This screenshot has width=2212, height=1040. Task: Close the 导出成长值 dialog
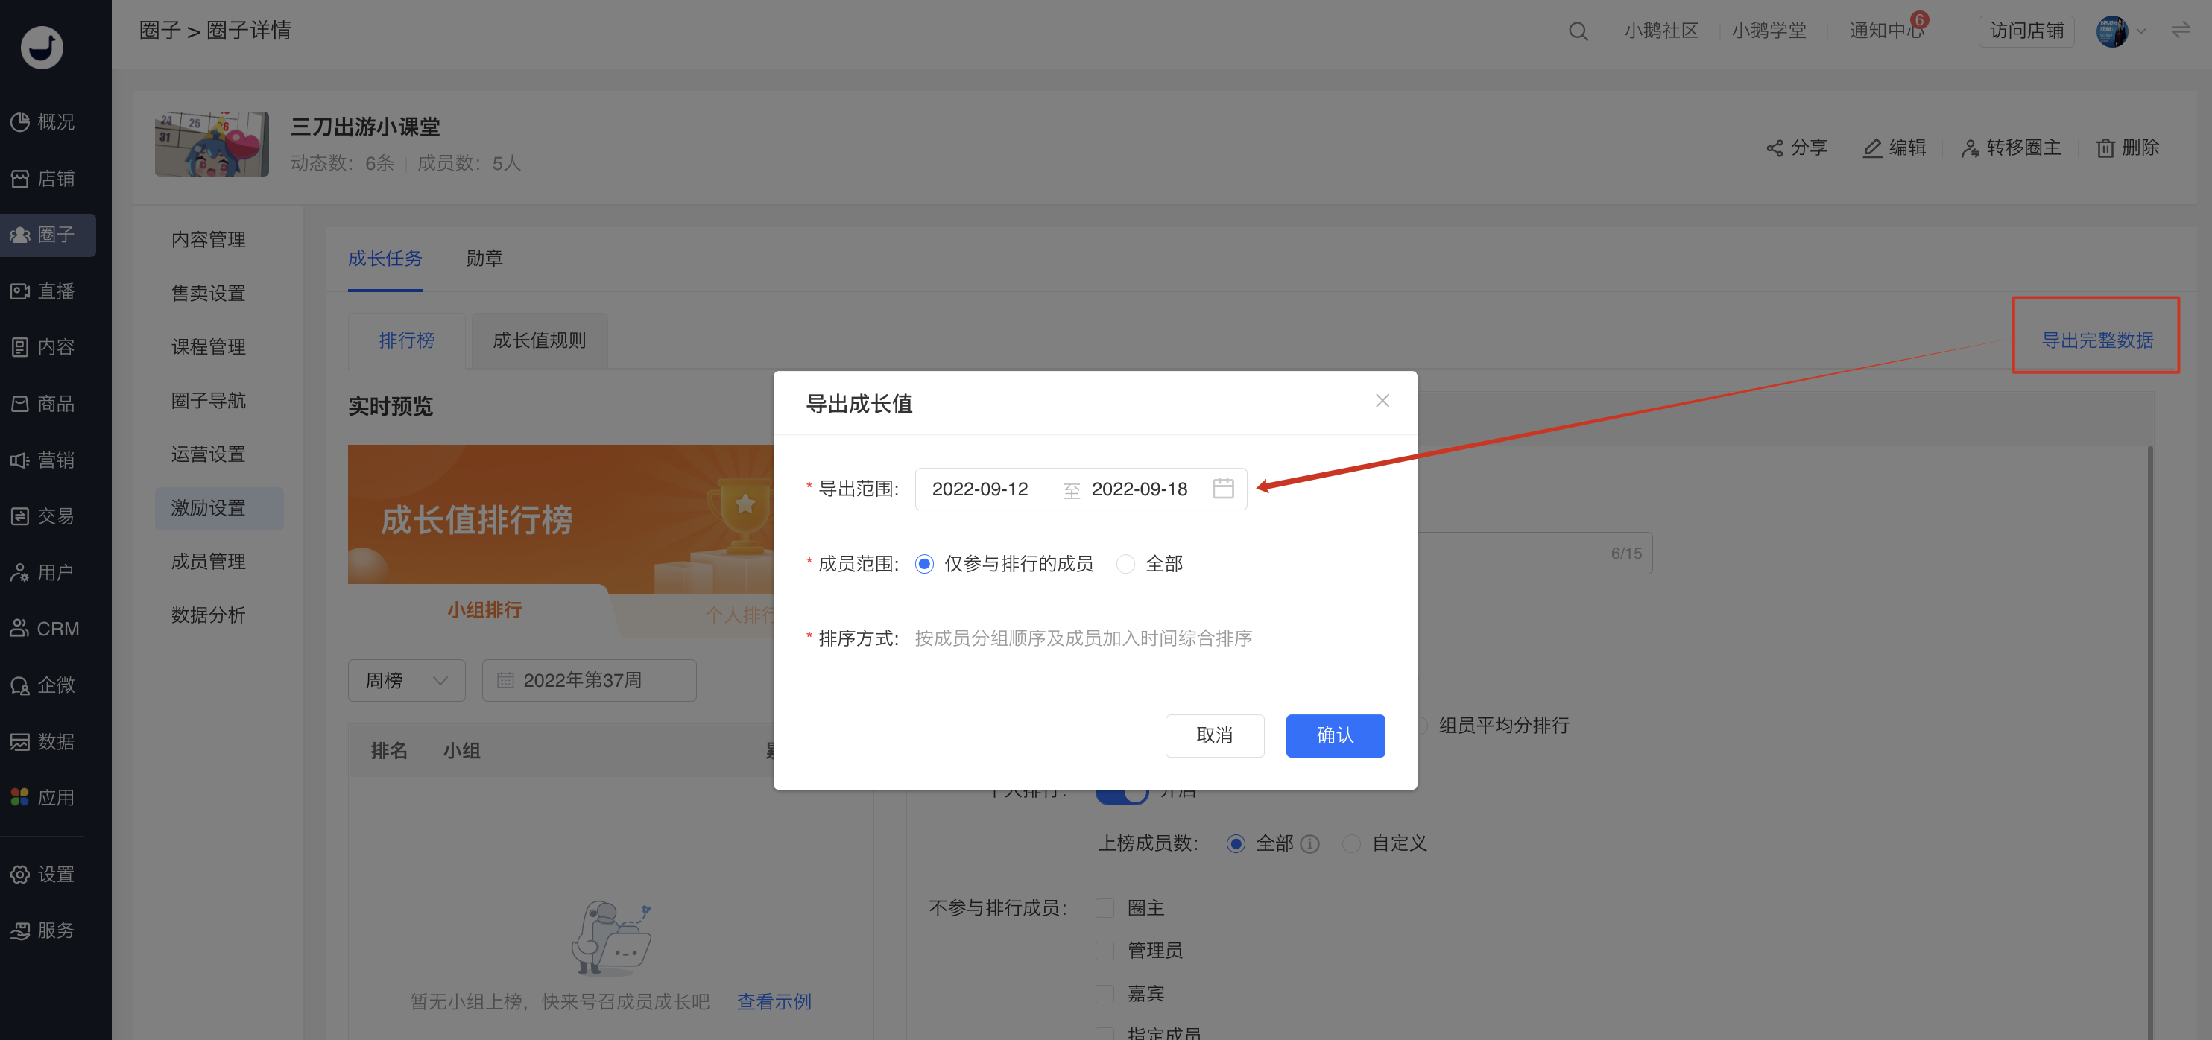pyautogui.click(x=1382, y=401)
